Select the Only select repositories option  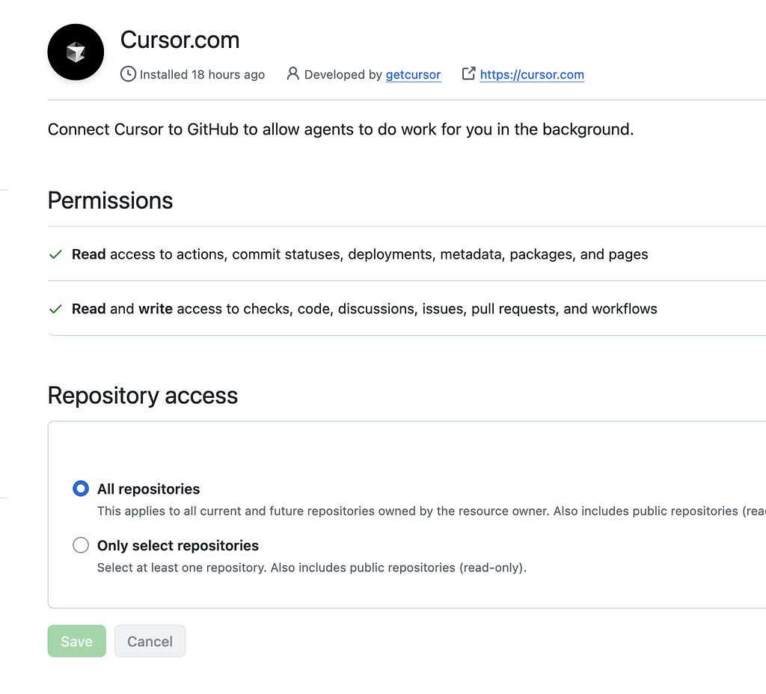tap(80, 545)
